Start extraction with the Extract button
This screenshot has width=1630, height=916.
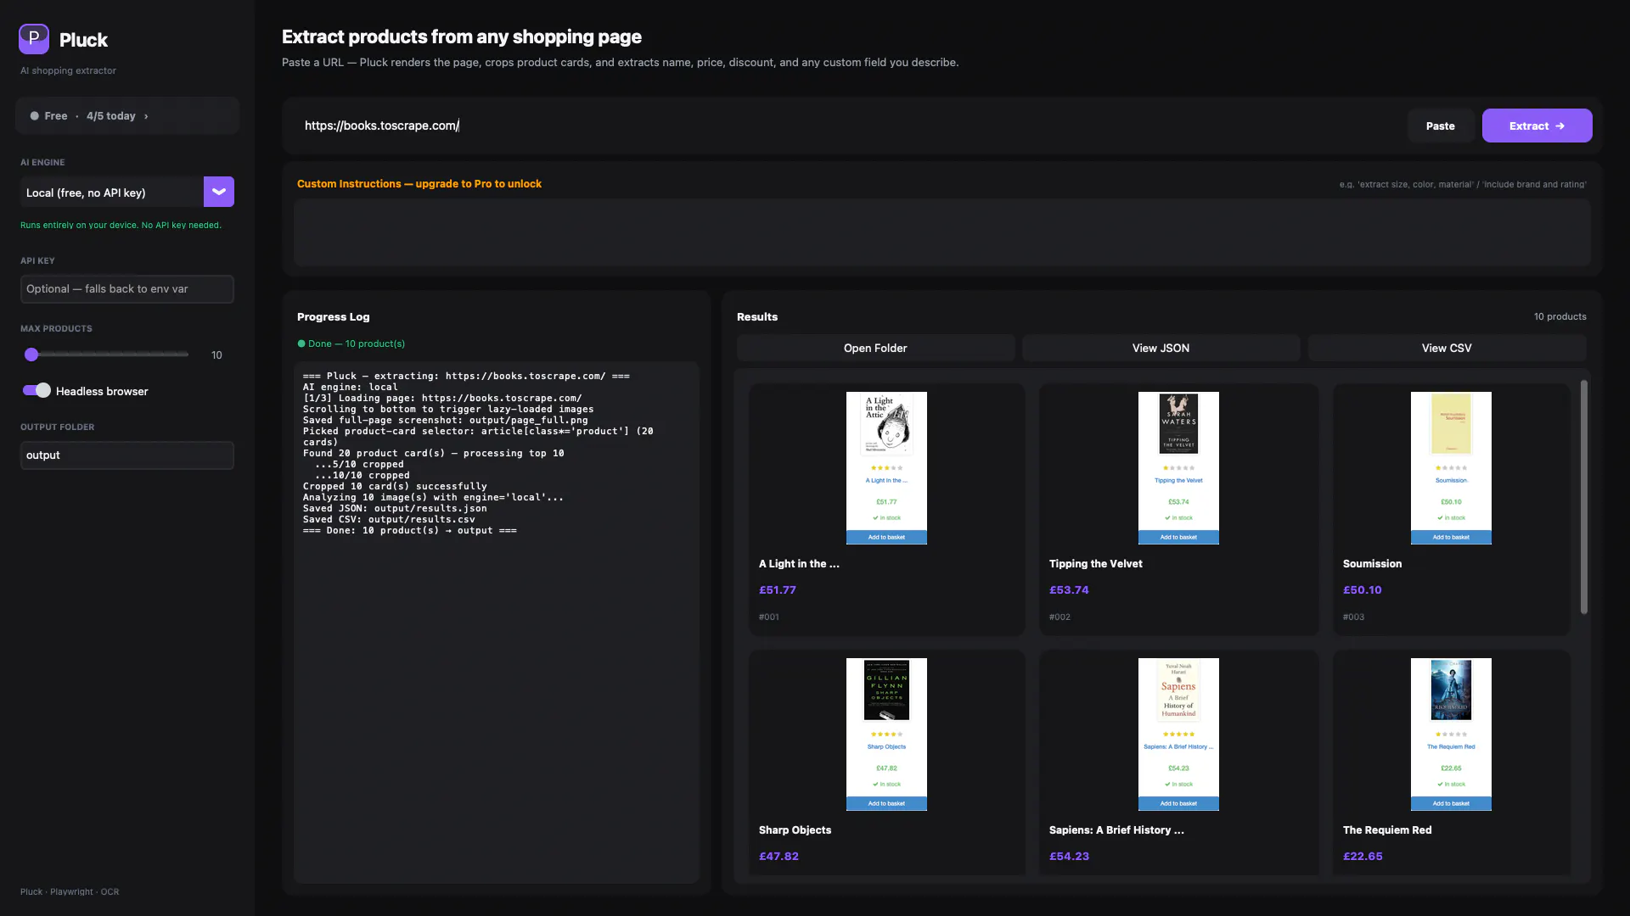click(1537, 126)
